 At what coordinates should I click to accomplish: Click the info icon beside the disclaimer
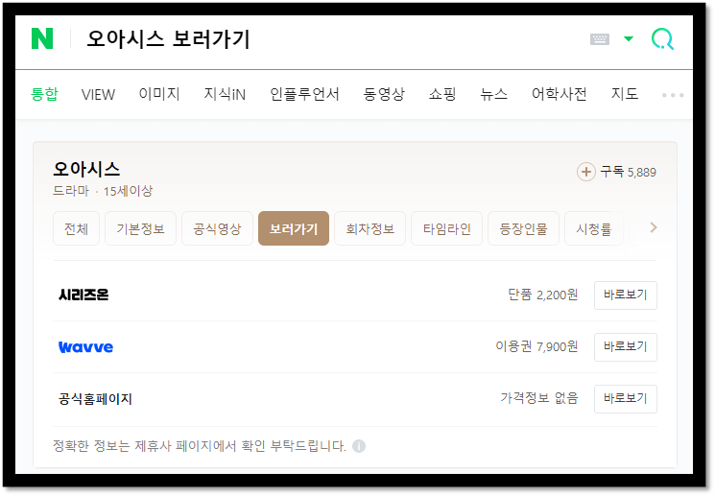coord(359,446)
